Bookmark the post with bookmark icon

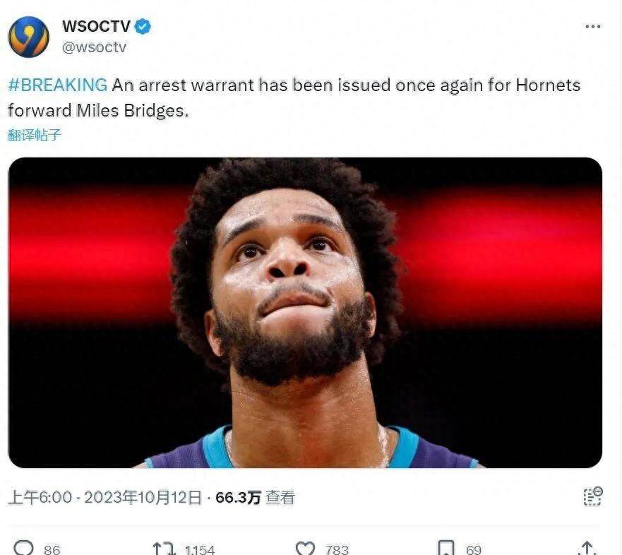pyautogui.click(x=445, y=547)
